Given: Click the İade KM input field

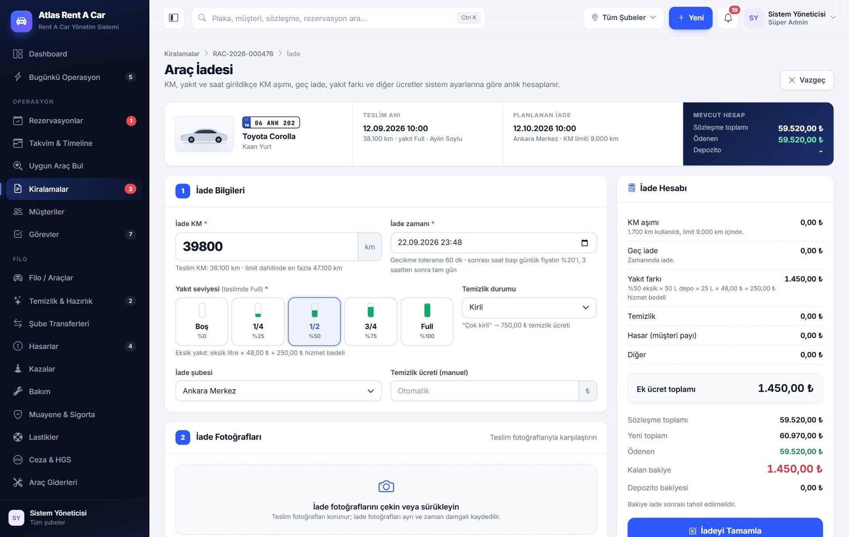Looking at the screenshot, I should pyautogui.click(x=267, y=246).
